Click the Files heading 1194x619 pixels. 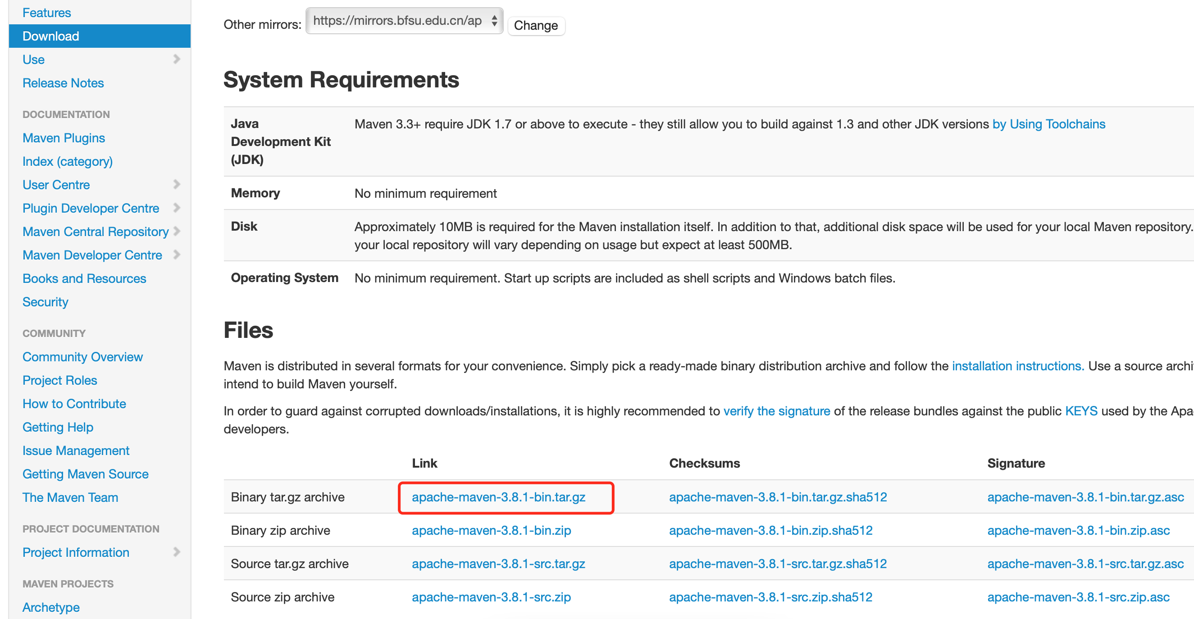248,330
